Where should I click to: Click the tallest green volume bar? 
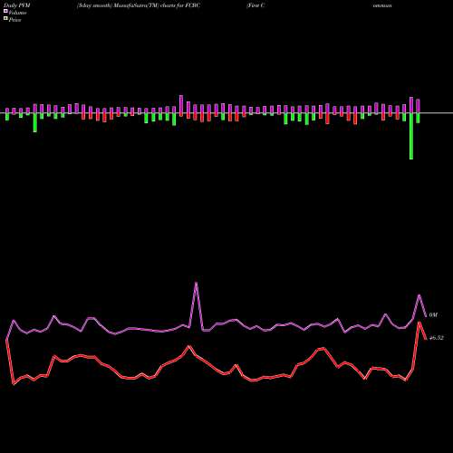(x=411, y=136)
